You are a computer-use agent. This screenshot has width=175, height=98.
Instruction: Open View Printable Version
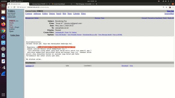74,35
